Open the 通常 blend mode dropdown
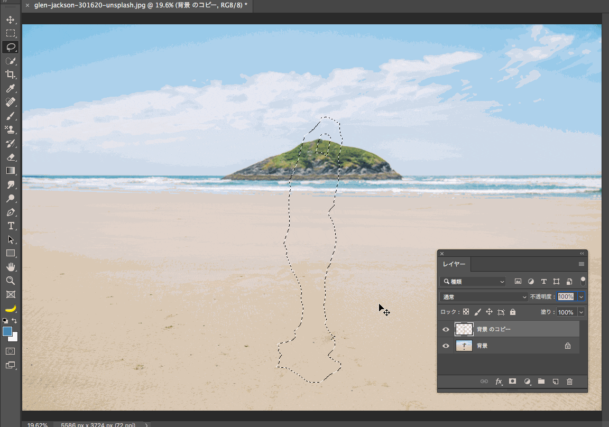The image size is (609, 427). [x=484, y=297]
